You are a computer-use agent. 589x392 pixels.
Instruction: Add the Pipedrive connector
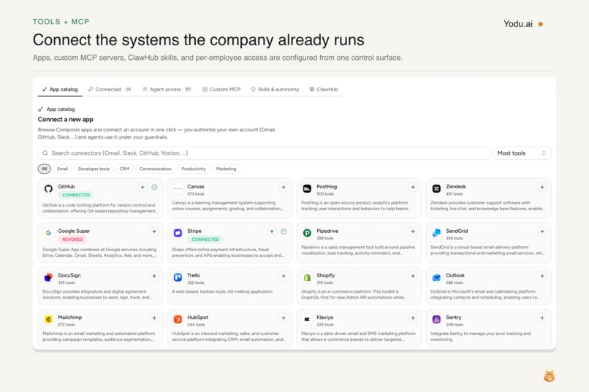click(413, 231)
